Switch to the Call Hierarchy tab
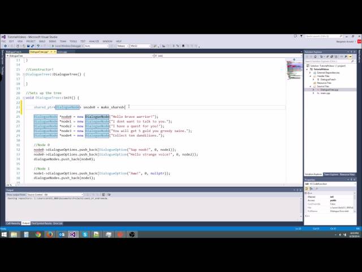The height and width of the screenshot is (272, 362). click(13, 223)
